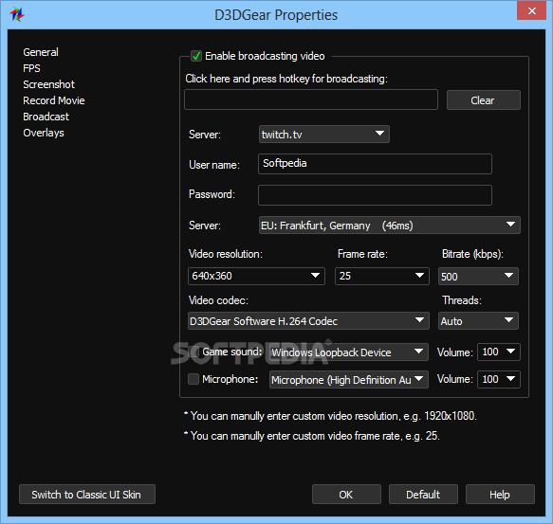Click the custom video frame rate hint text
This screenshot has height=524, width=553.
pyautogui.click(x=312, y=436)
